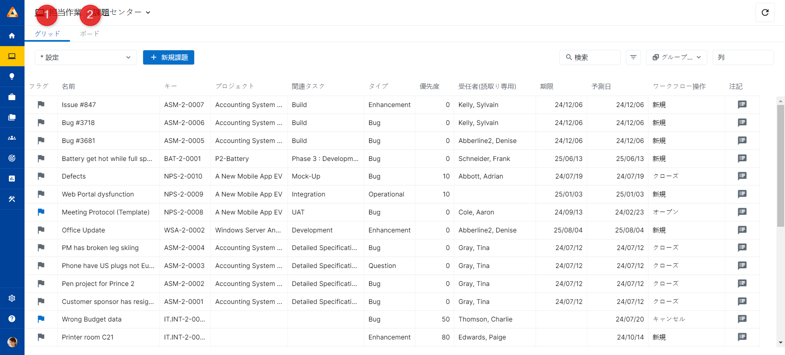Expand the 課題センター title chevron

tap(148, 13)
